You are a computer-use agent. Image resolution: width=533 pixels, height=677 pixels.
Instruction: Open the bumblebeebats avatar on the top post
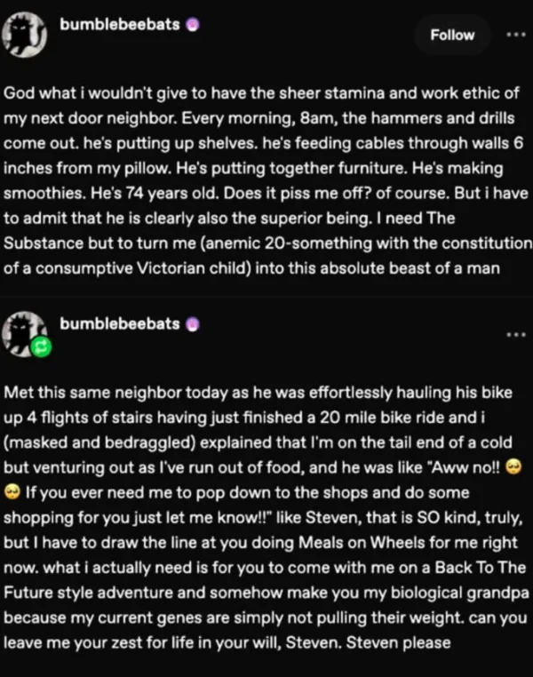pos(28,36)
